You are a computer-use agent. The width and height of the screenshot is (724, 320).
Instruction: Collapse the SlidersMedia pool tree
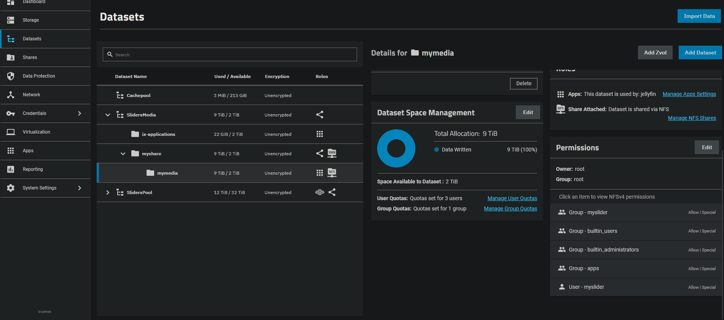[108, 115]
